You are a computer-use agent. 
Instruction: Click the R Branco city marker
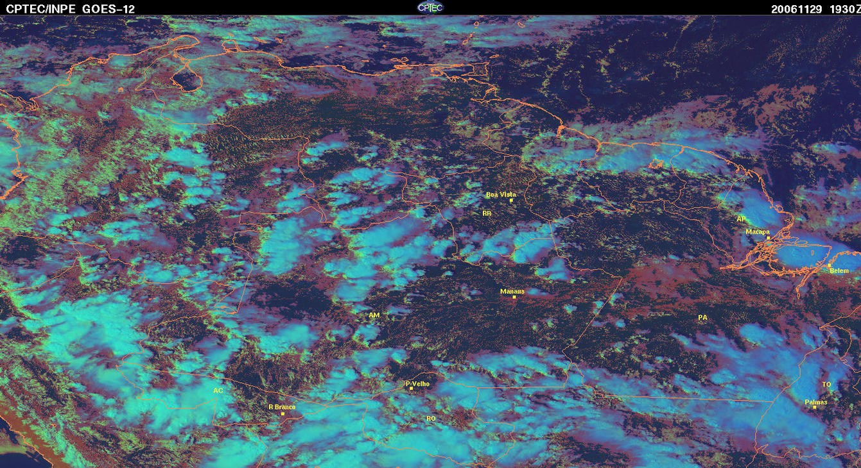(x=283, y=414)
